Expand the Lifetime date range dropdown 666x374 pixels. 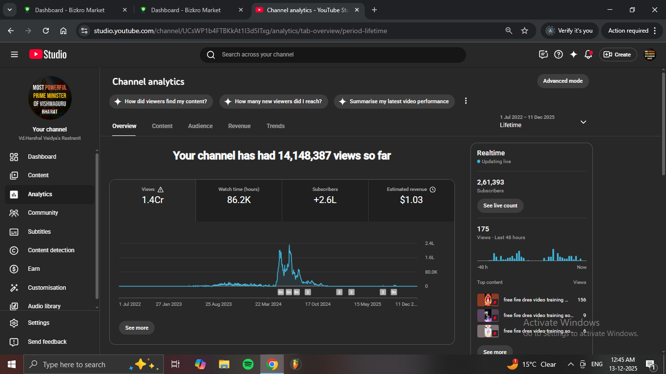pyautogui.click(x=583, y=122)
